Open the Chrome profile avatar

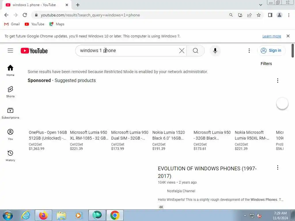279,15
